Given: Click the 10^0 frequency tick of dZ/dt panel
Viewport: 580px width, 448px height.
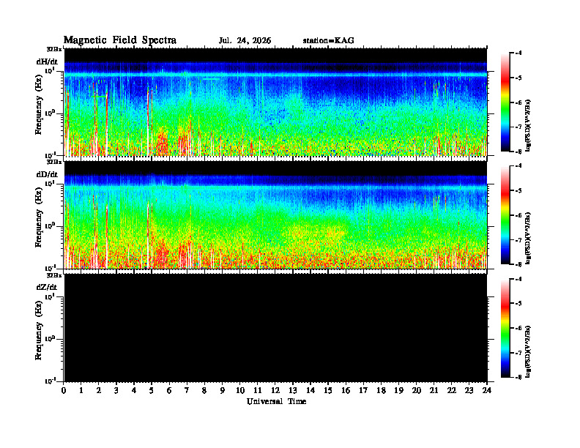Looking at the screenshot, I should coord(50,339).
